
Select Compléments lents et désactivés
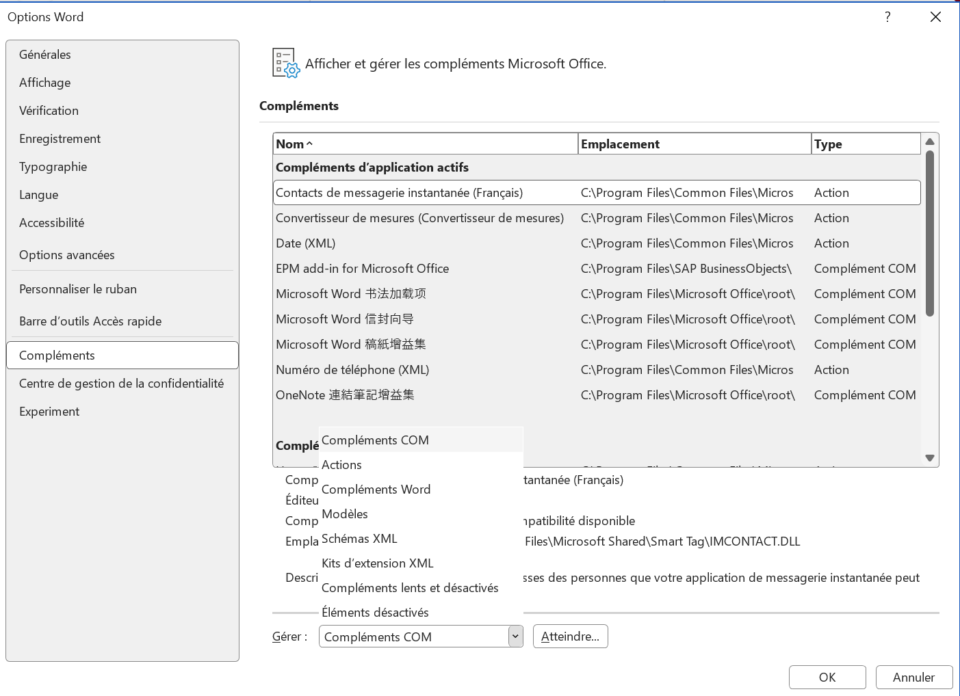[421, 588]
